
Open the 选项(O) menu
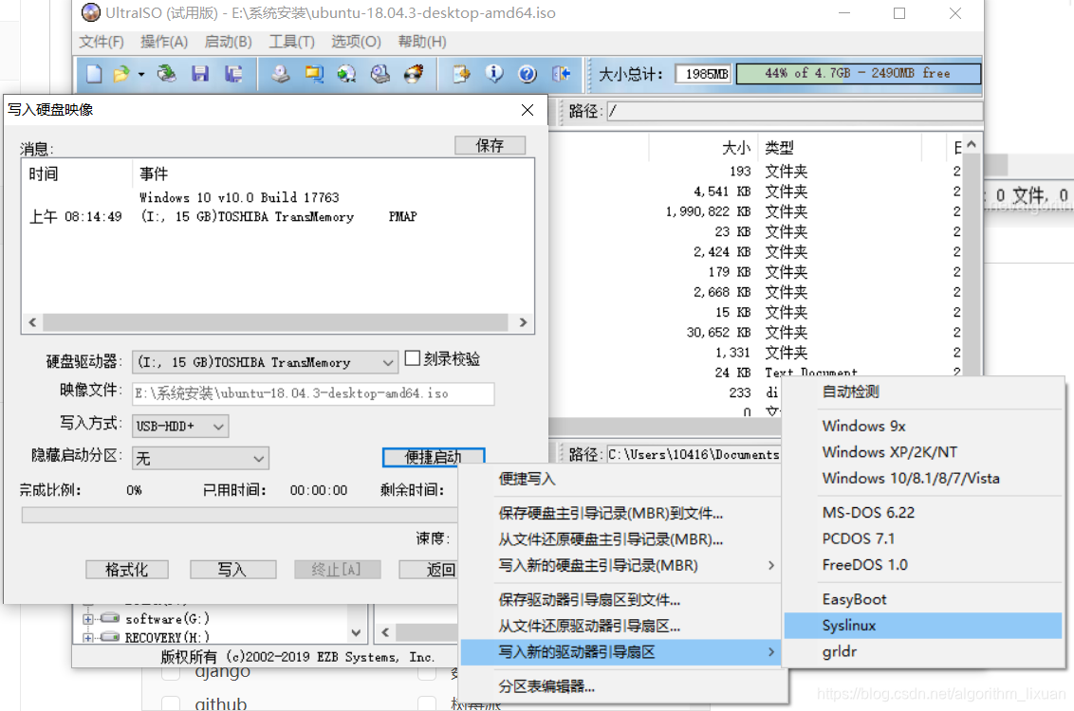coord(356,42)
